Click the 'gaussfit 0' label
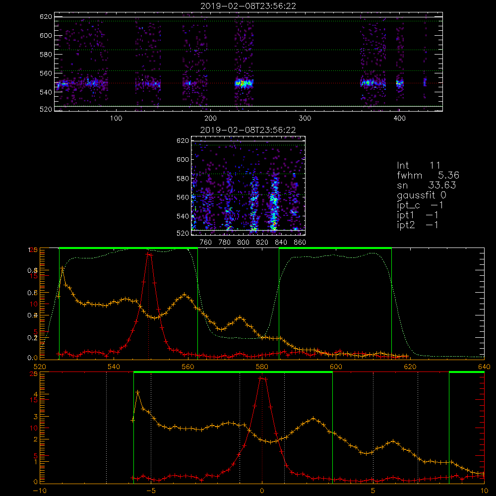 422,195
